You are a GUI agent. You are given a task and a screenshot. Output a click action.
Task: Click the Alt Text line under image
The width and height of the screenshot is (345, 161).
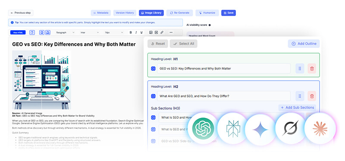[53, 116]
